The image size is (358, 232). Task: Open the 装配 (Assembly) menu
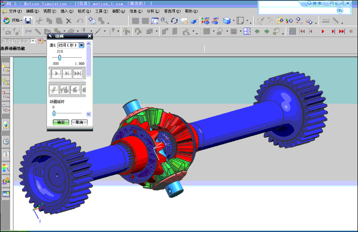click(x=118, y=11)
